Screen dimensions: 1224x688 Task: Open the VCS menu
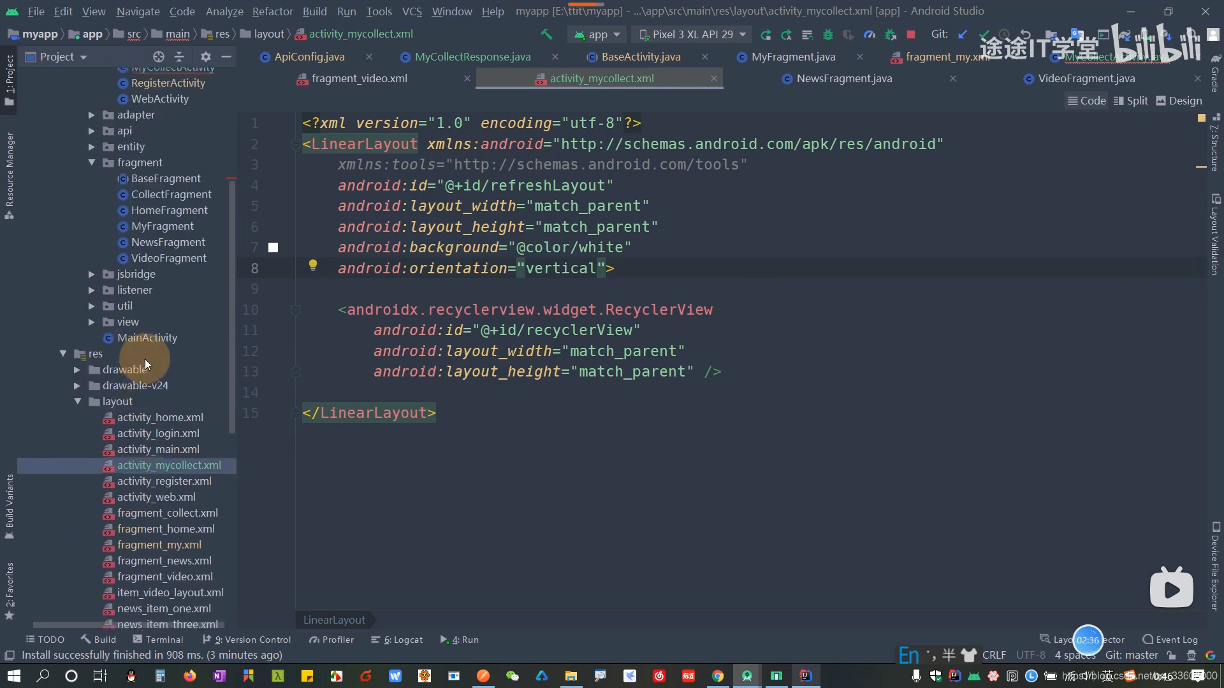pyautogui.click(x=412, y=11)
